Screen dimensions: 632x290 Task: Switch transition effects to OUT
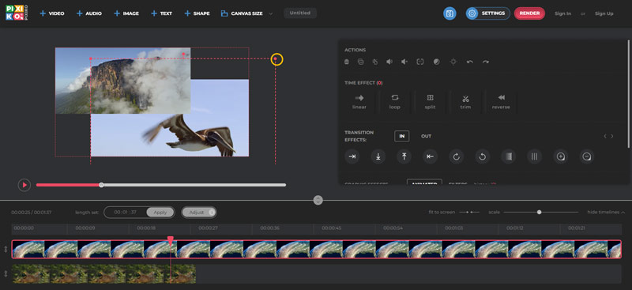tap(426, 137)
